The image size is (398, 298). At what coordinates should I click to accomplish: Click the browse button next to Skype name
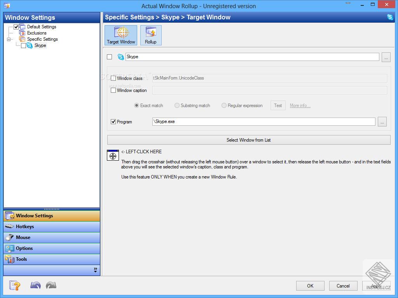click(386, 57)
